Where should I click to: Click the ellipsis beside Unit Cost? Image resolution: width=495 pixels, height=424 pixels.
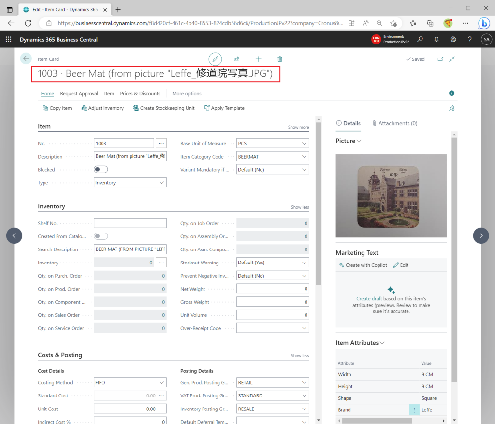(161, 409)
